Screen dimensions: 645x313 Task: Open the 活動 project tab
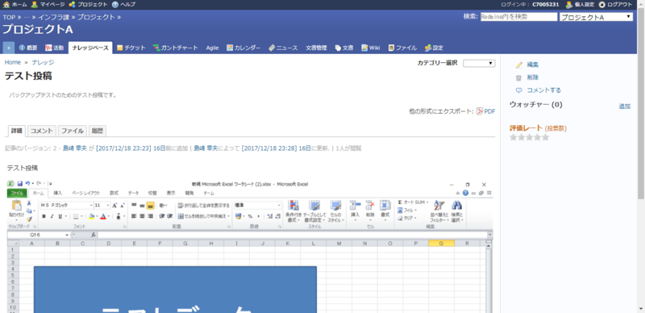[54, 48]
